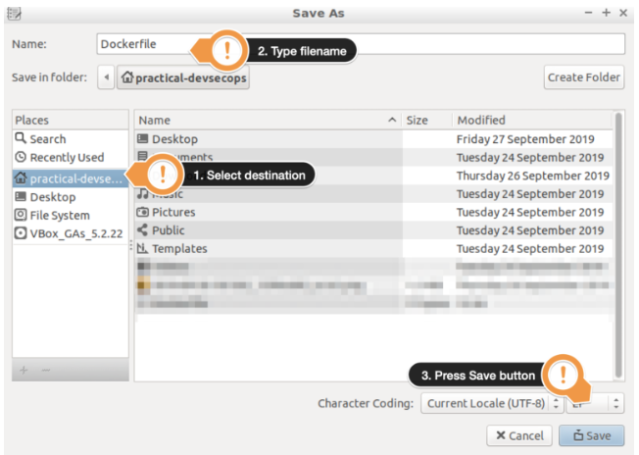
Task: Select the VBox_GAs_5.2.22 disc
Action: coord(71,233)
